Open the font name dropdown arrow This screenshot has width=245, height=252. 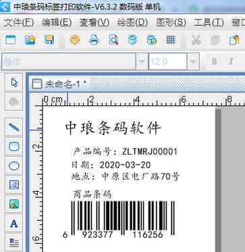(x=142, y=61)
